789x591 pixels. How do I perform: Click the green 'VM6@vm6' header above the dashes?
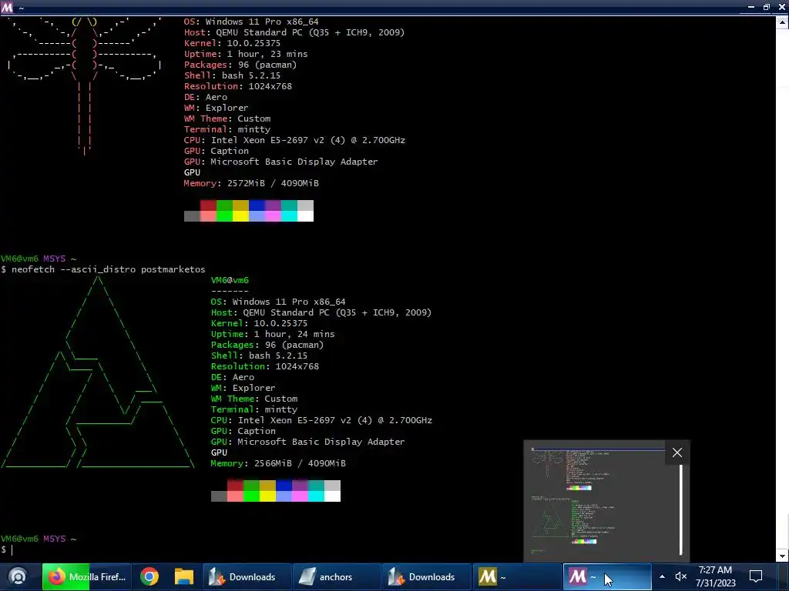click(230, 280)
